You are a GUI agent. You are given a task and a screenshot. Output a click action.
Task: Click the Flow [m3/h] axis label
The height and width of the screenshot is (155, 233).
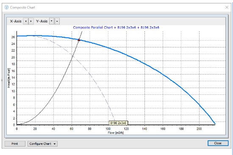coord(116,133)
